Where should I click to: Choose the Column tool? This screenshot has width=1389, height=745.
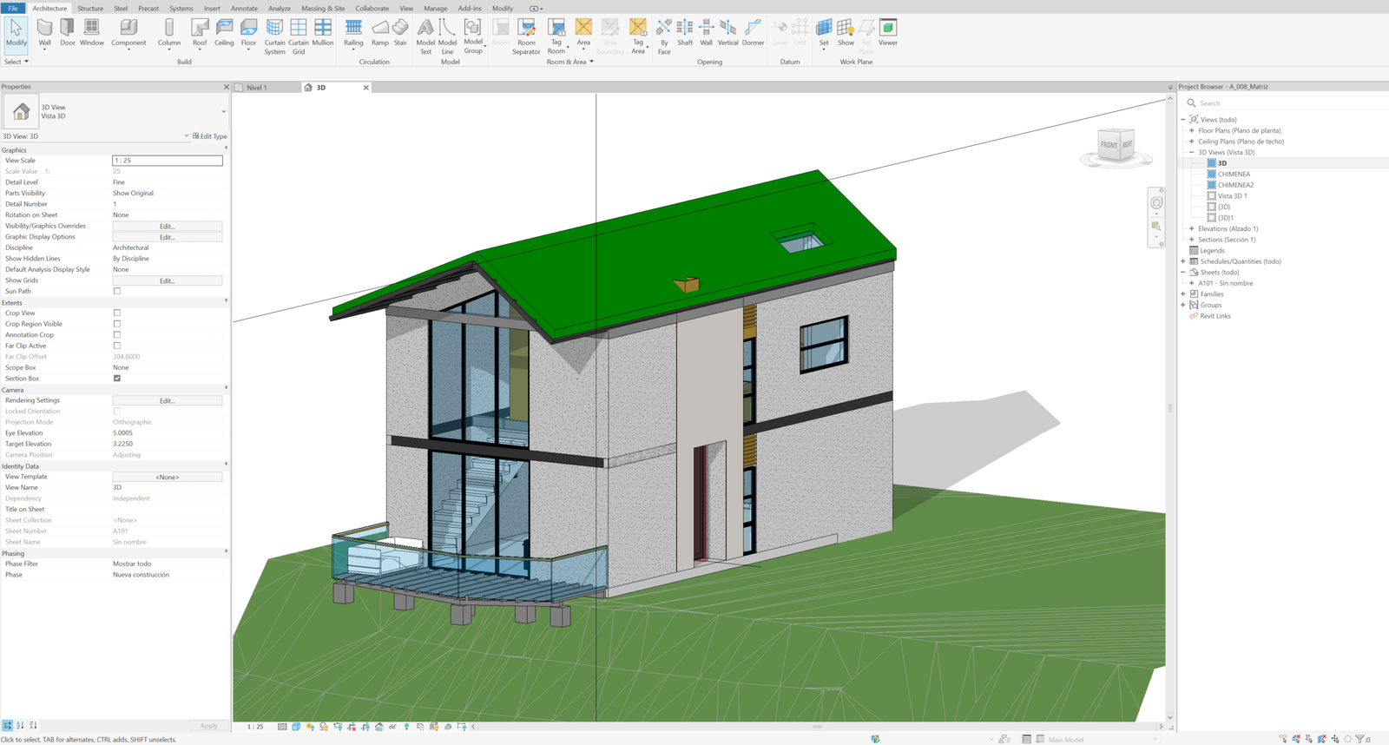click(169, 33)
